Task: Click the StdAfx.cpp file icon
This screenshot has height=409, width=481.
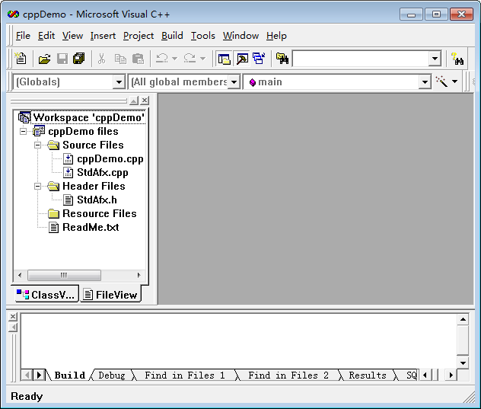Action: (x=68, y=173)
